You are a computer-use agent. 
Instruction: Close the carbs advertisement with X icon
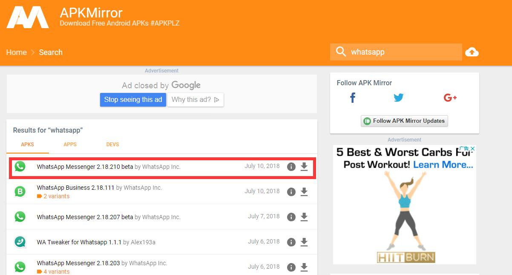pos(472,149)
